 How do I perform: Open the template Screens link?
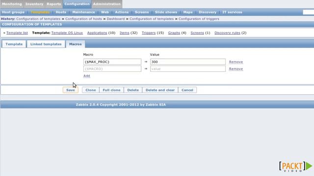pyautogui.click(x=197, y=33)
